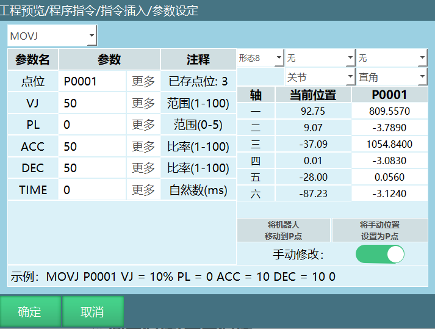The width and height of the screenshot is (435, 329).
Task: Open the 直角 coordinate dropdown
Action: [x=392, y=77]
